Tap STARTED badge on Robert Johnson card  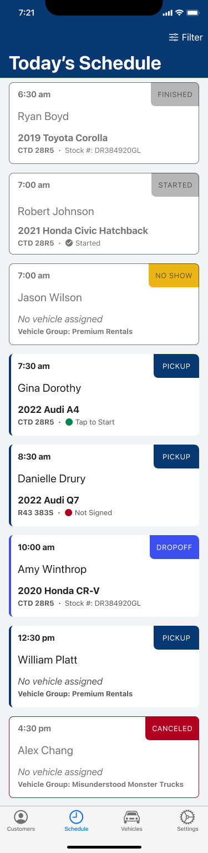point(175,185)
